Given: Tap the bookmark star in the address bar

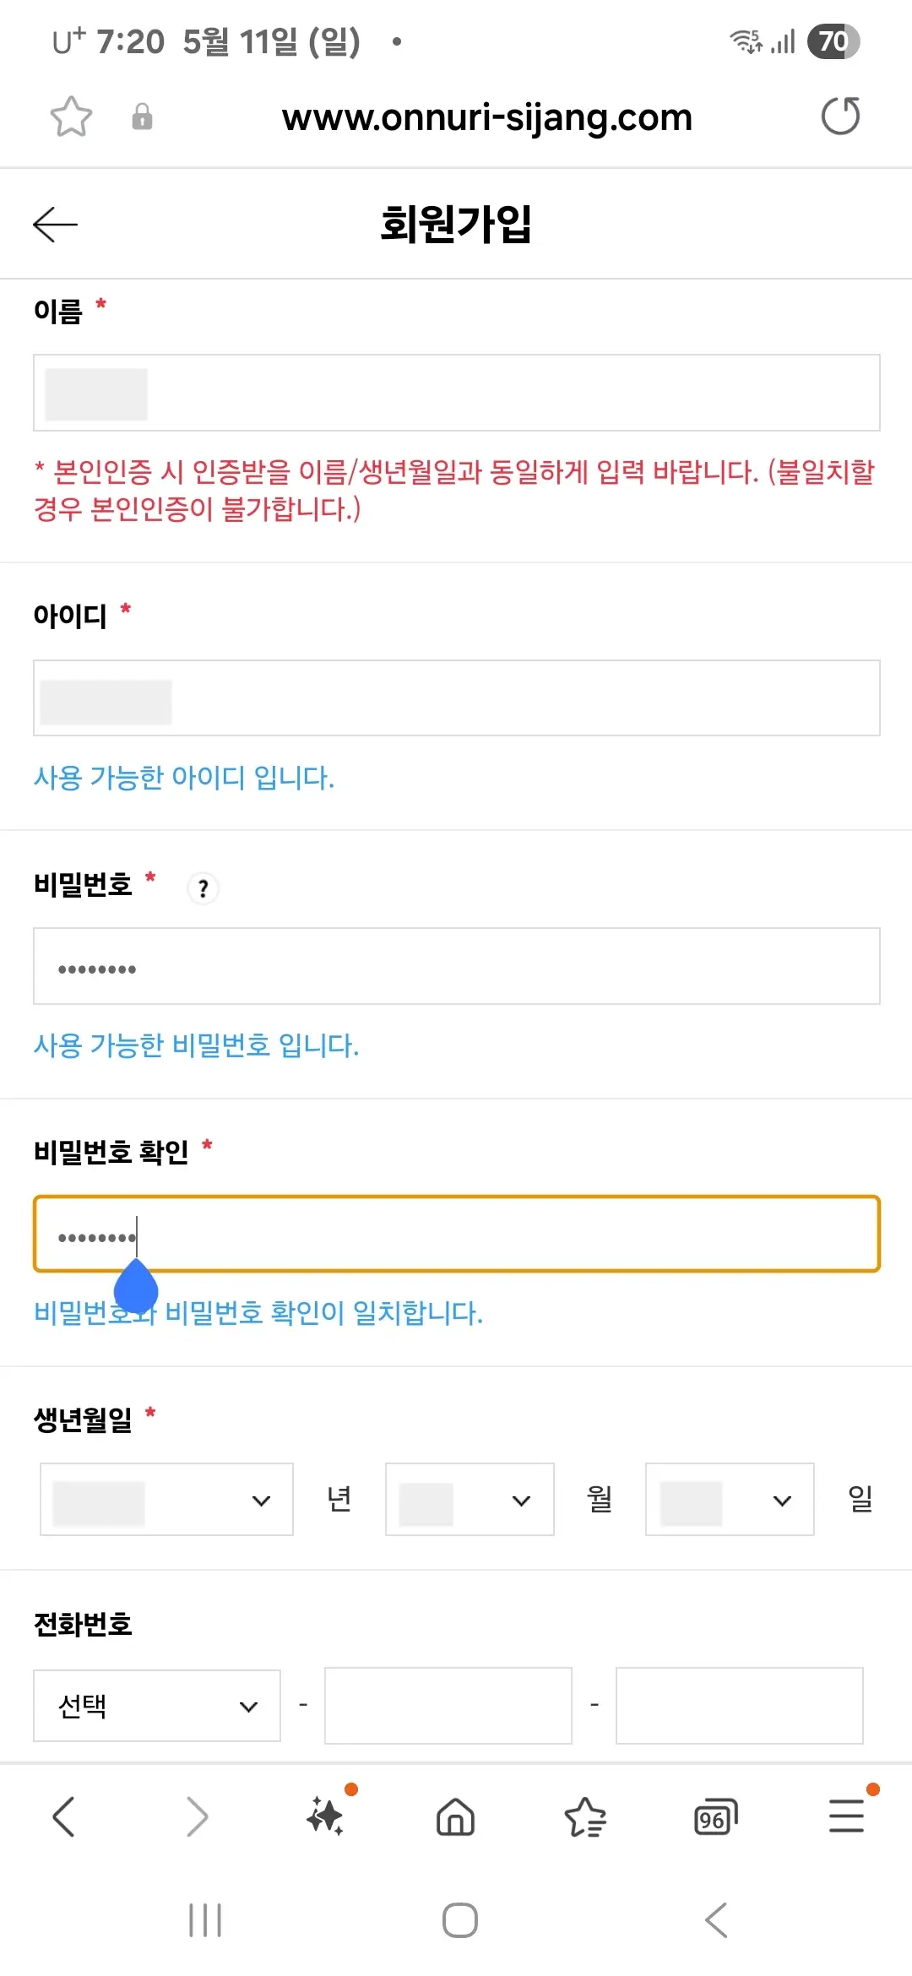Looking at the screenshot, I should pyautogui.click(x=71, y=117).
